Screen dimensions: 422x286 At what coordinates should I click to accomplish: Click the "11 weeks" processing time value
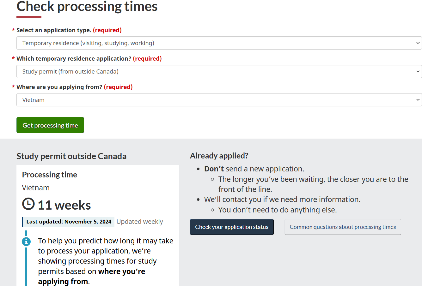[64, 206]
